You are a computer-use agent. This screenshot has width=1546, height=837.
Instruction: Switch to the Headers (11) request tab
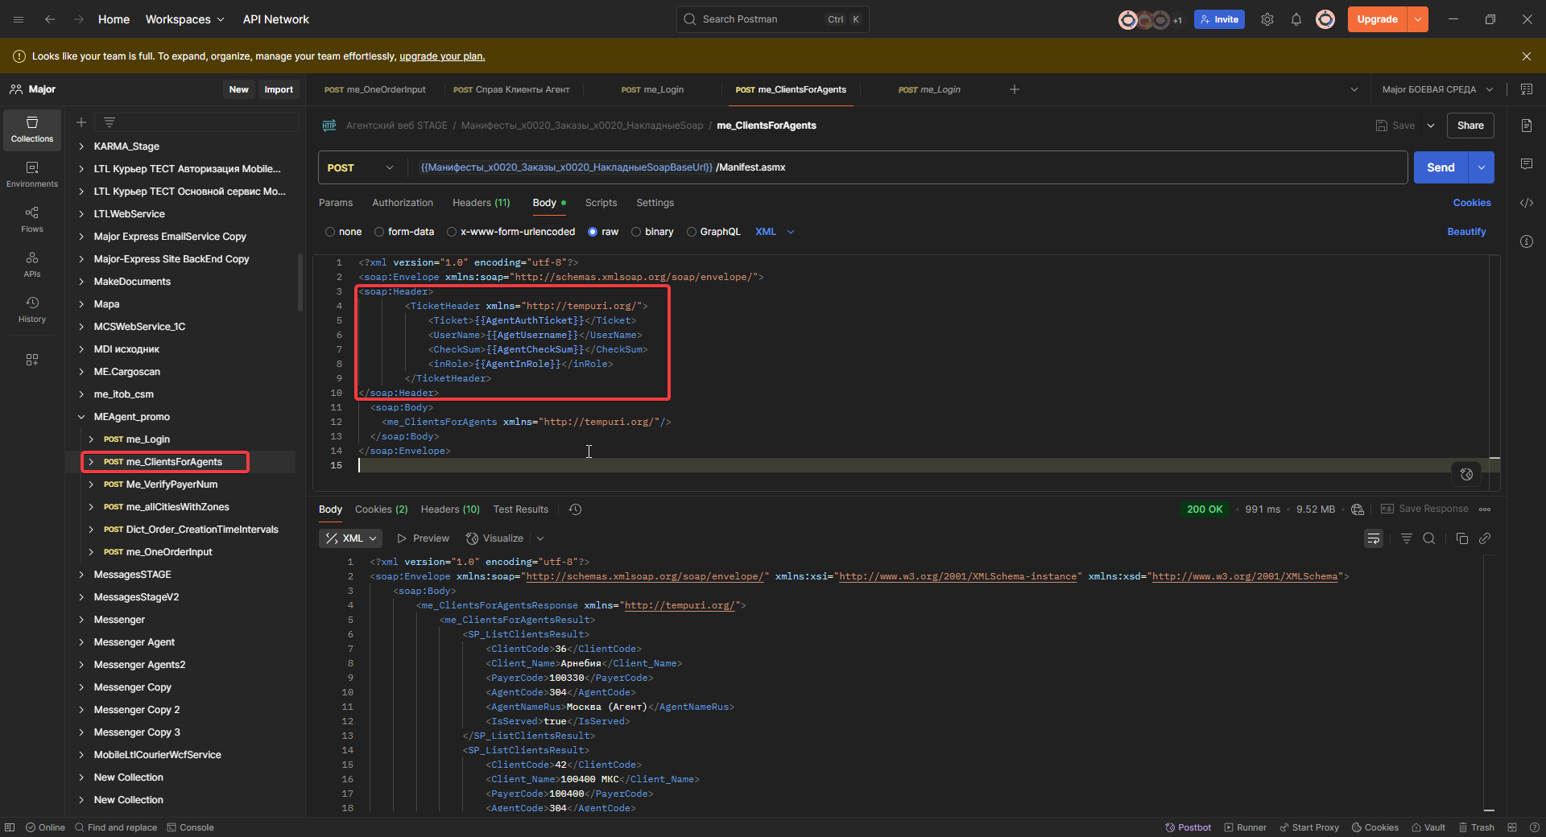[482, 203]
